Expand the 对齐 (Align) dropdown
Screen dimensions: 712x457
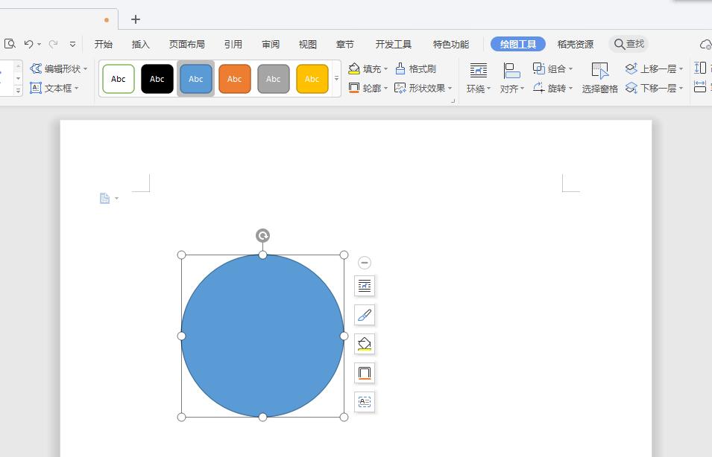pyautogui.click(x=513, y=88)
